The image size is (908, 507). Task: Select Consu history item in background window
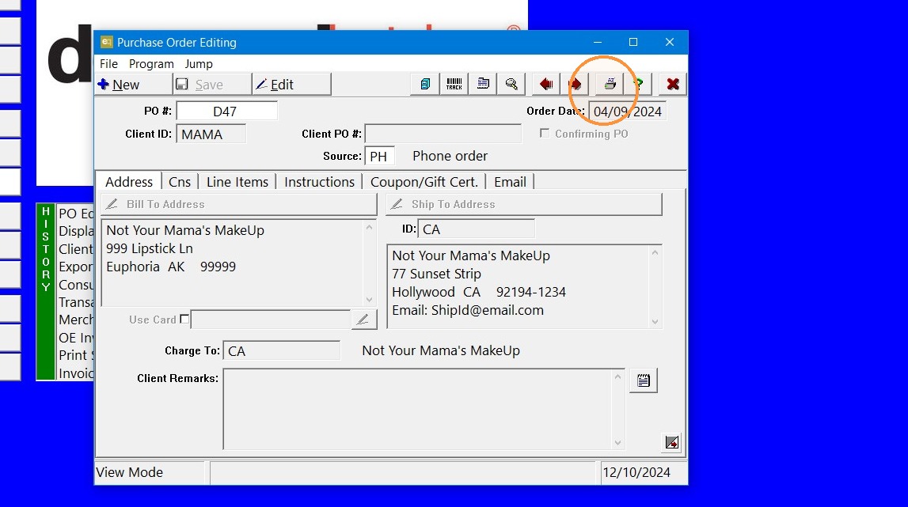[76, 285]
